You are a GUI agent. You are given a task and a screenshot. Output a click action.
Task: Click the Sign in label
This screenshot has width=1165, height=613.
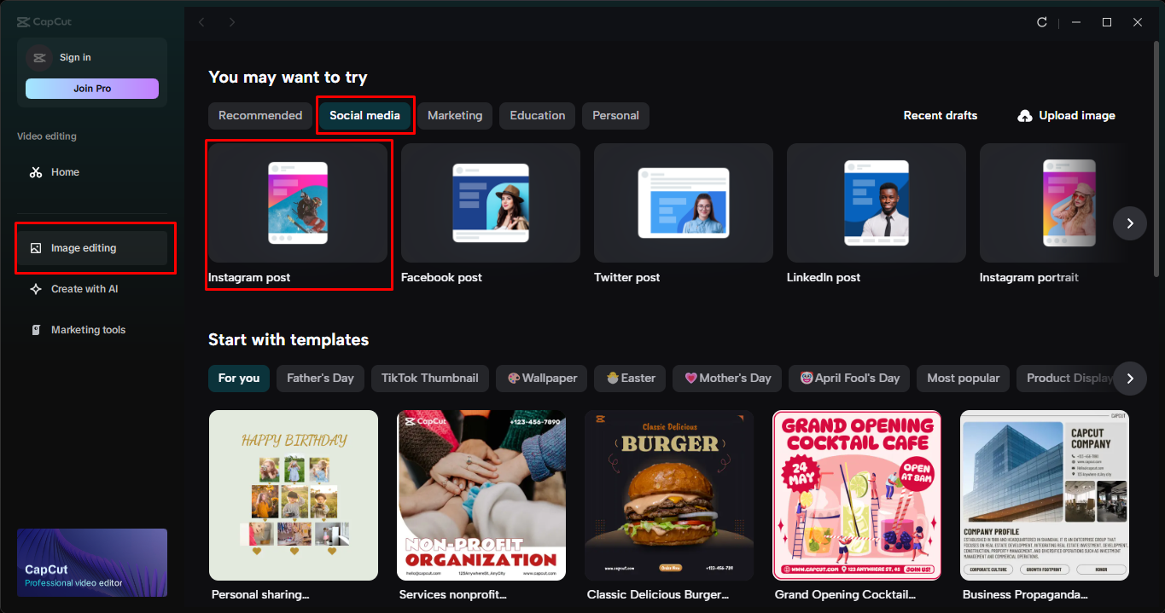point(75,57)
